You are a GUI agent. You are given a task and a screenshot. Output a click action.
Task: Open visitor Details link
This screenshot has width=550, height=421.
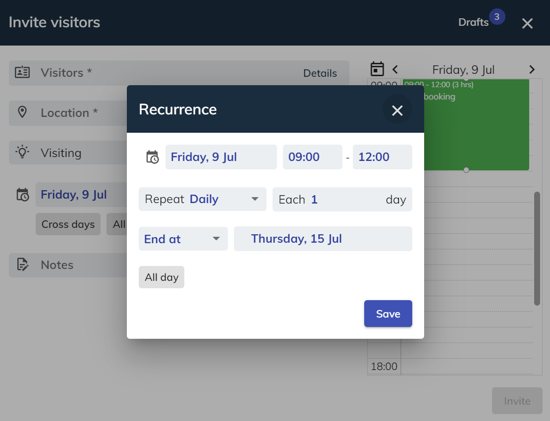pos(320,73)
